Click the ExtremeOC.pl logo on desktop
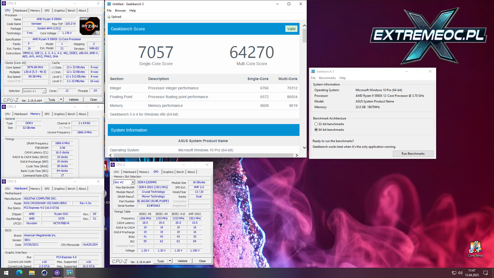The image size is (494, 278). coord(428,36)
